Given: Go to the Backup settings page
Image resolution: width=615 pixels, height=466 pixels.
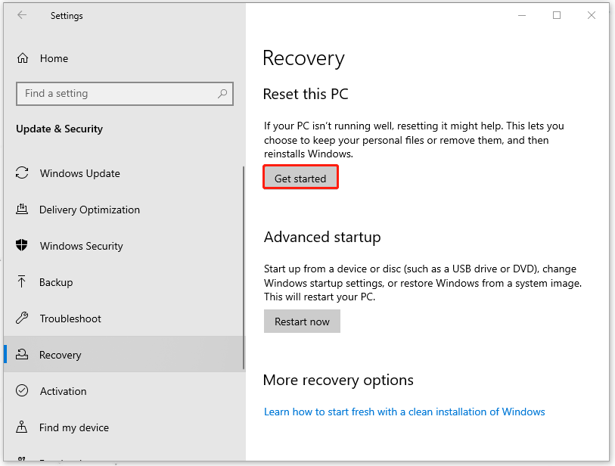Looking at the screenshot, I should (56, 282).
